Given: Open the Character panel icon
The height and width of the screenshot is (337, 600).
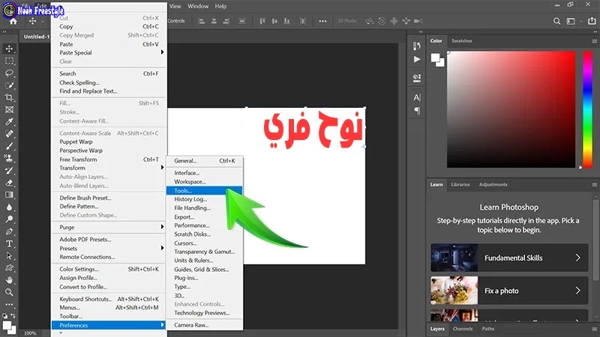Looking at the screenshot, I should 417,98.
